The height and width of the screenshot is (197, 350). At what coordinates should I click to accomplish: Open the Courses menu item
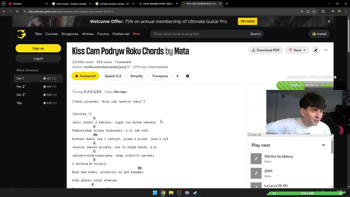[x=52, y=34]
